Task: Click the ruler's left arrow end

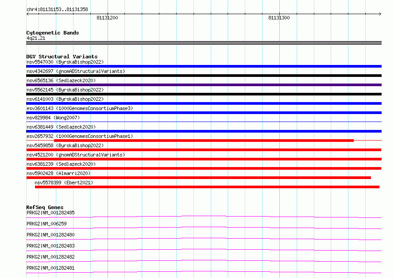Action: 27,14
